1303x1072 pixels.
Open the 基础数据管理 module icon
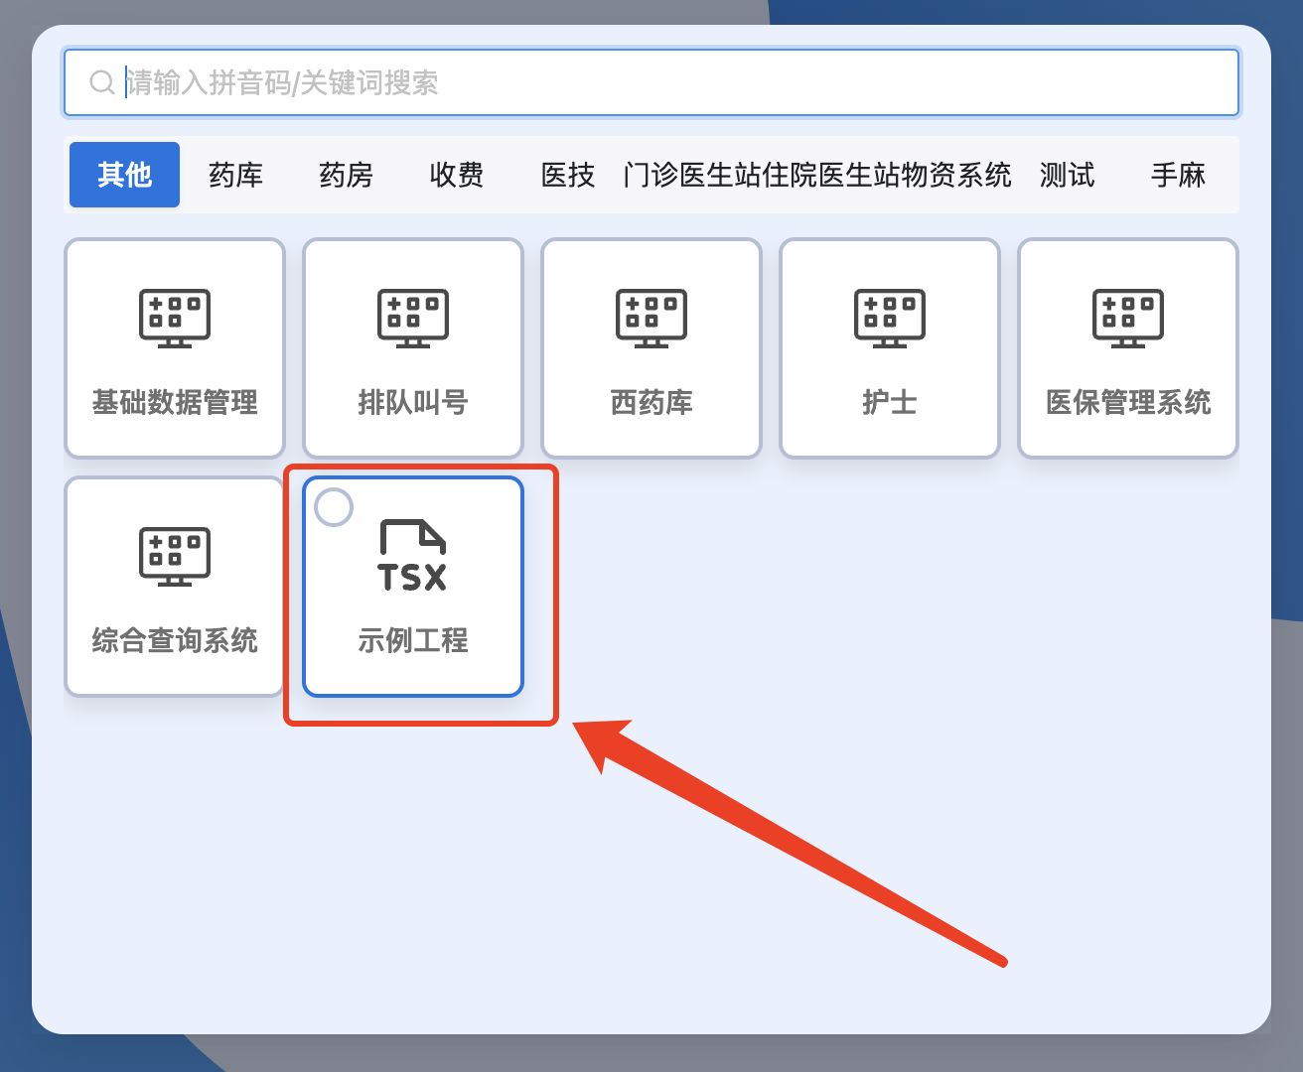point(174,347)
